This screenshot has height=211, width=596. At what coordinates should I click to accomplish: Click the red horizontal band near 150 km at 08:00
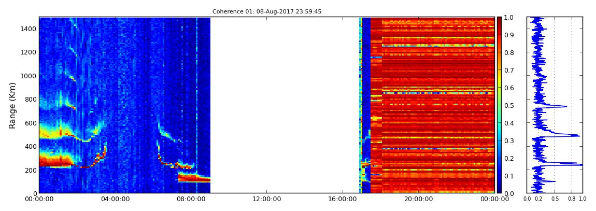pyautogui.click(x=194, y=177)
